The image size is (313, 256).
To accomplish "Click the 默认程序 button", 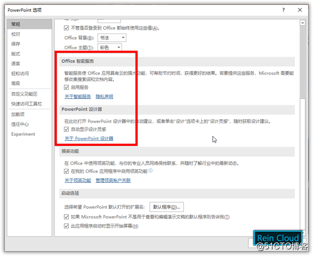I will [167, 207].
